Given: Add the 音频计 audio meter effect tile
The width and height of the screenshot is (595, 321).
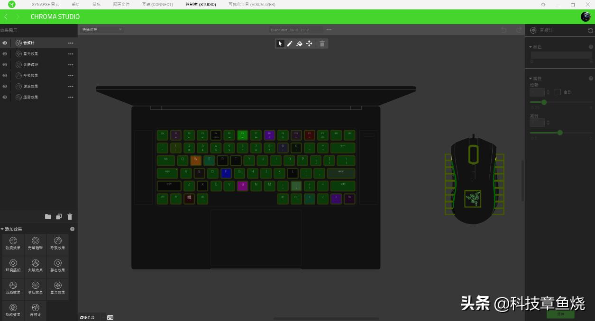Looking at the screenshot, I should (x=36, y=311).
